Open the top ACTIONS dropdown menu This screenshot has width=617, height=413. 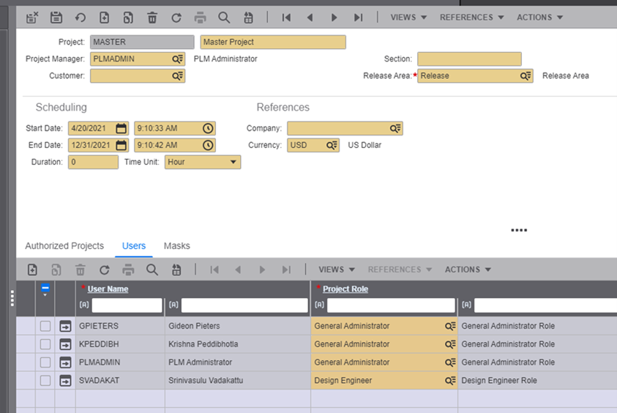539,18
